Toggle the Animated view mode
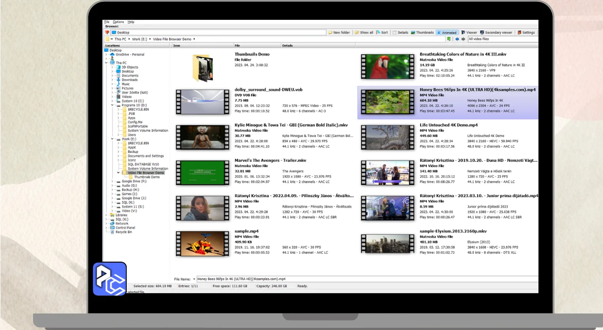 (x=447, y=33)
